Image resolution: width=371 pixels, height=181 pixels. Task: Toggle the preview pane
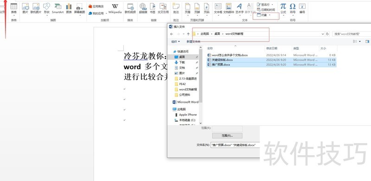(x=367, y=42)
